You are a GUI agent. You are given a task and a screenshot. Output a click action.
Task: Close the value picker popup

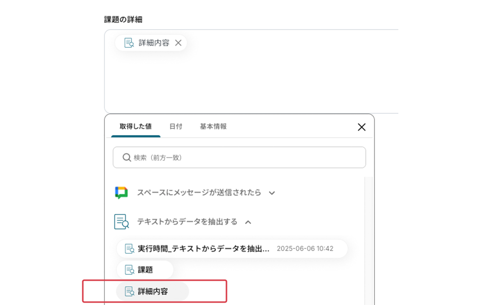click(x=361, y=127)
